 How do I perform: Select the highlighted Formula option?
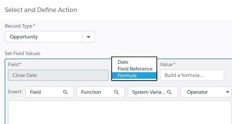127,75
